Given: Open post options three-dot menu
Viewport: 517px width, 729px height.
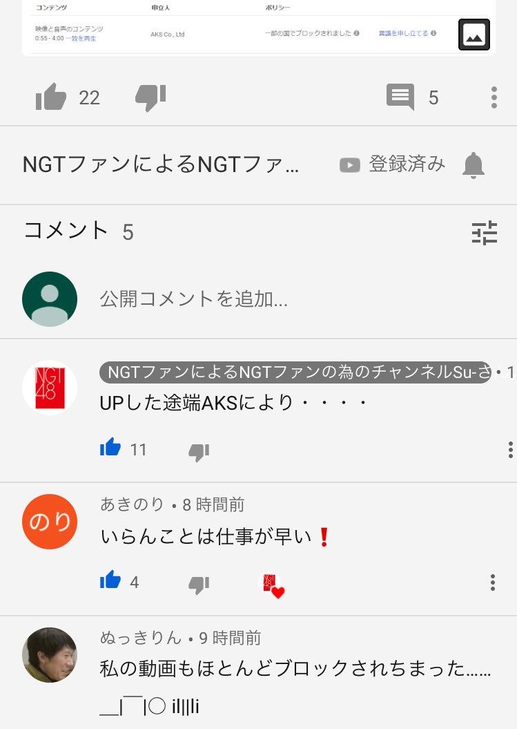Looking at the screenshot, I should (x=494, y=97).
